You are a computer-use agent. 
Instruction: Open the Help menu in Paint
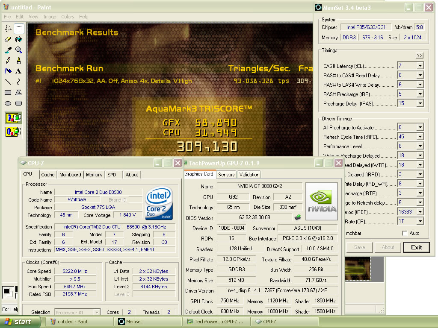point(83,17)
